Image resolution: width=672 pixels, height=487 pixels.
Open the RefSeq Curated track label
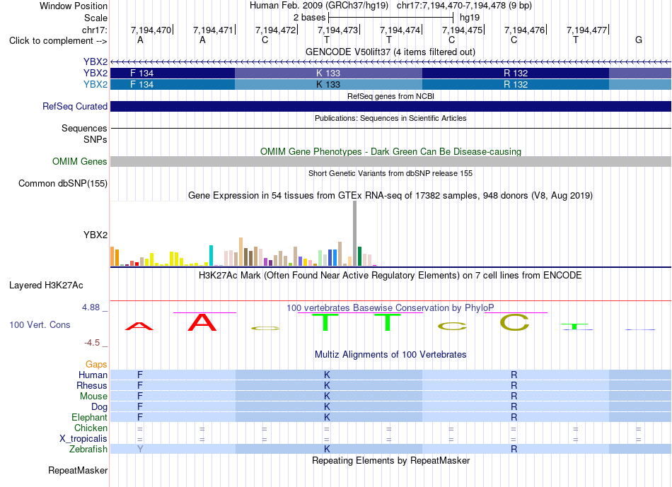coord(74,106)
